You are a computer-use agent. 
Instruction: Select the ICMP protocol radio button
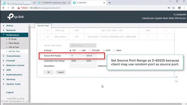tap(104, 50)
